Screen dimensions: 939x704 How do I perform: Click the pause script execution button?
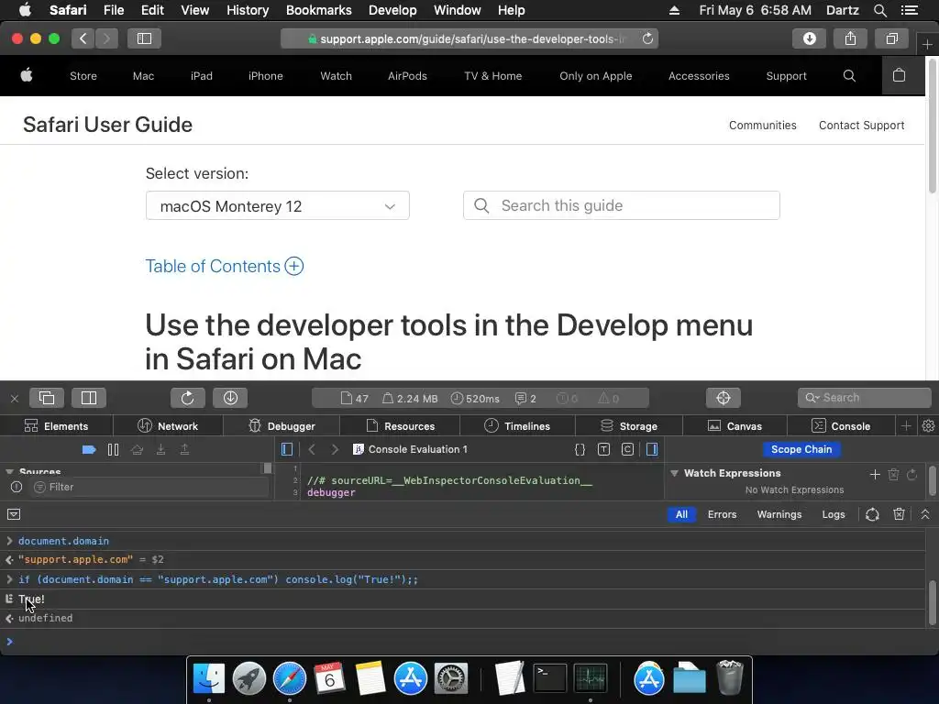pyautogui.click(x=113, y=449)
